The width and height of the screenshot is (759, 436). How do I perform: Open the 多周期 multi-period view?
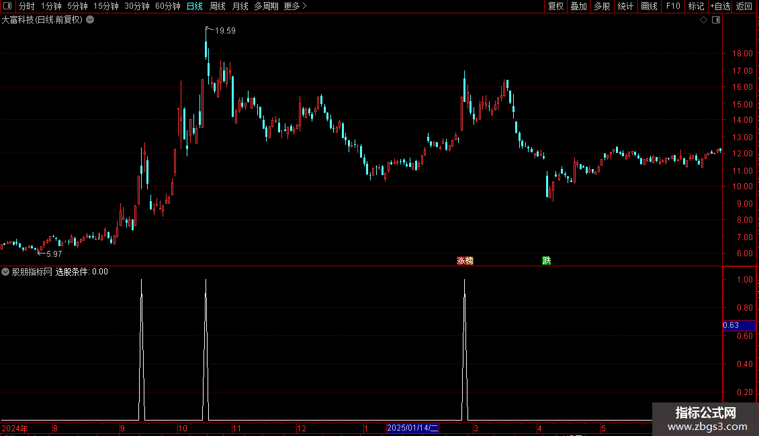[x=266, y=6]
